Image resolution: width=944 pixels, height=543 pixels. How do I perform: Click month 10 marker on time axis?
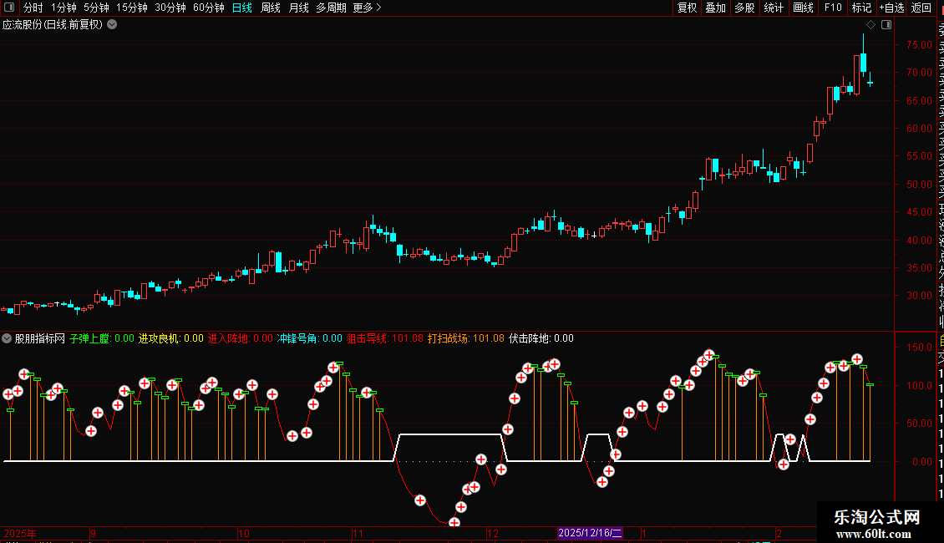pos(244,533)
